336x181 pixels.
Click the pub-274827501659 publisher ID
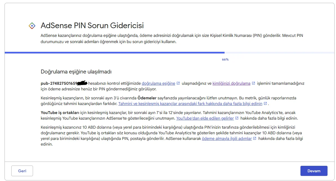[x=64, y=83]
